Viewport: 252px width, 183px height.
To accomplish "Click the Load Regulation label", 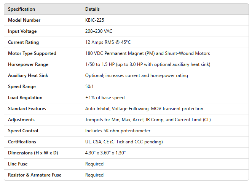I will coord(25,98).
